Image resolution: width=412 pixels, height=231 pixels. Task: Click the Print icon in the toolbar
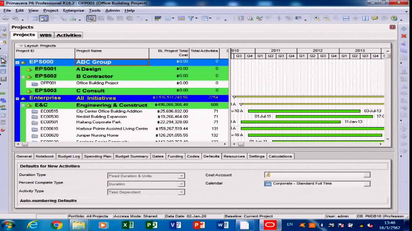[6, 18]
